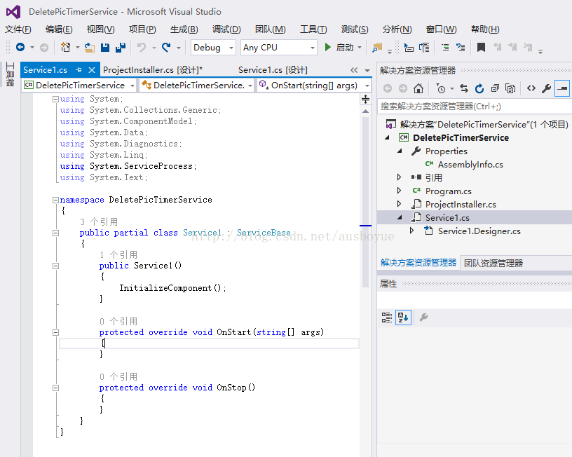Save the current file with Save icon

pos(105,48)
